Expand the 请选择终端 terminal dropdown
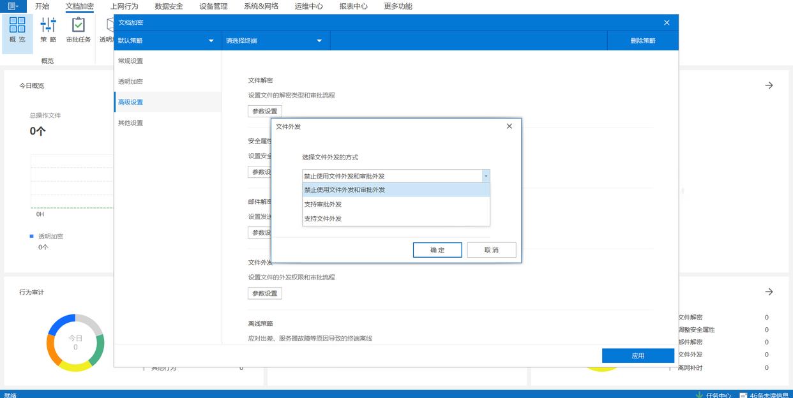Viewport: 793px width, 398px height. point(275,41)
